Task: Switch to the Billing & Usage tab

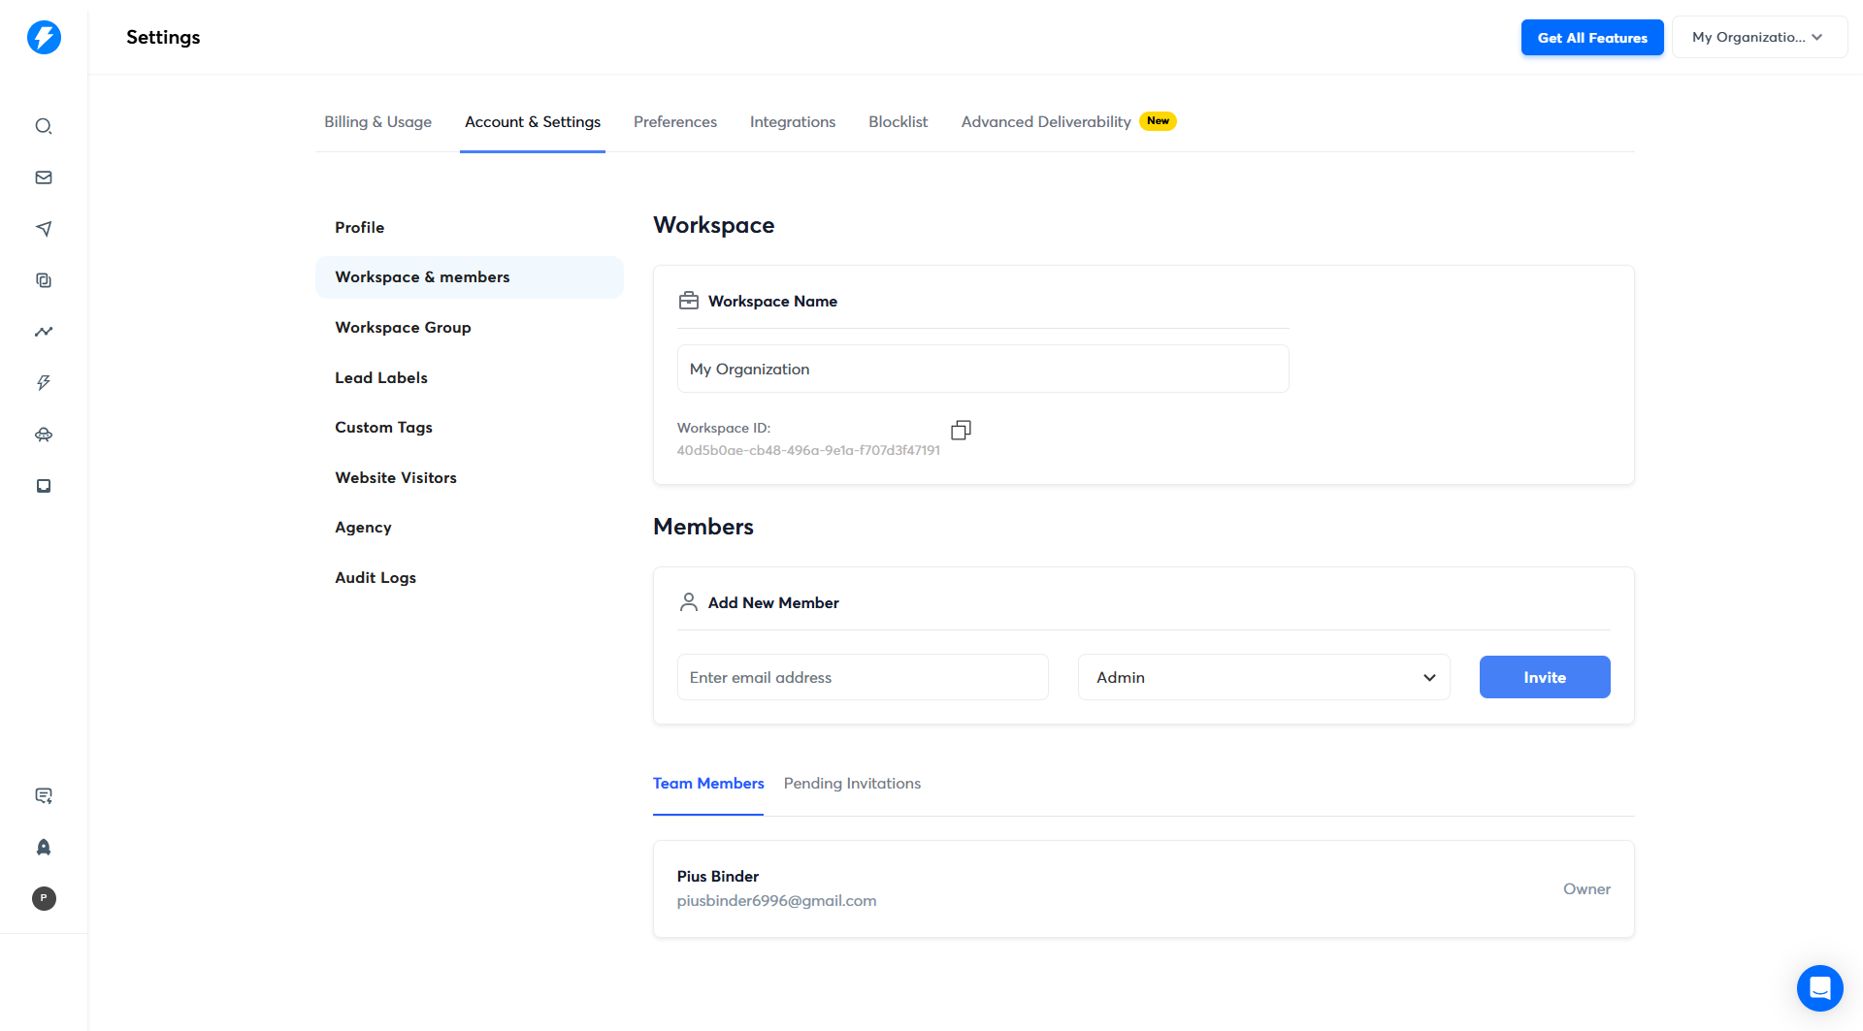Action: (x=377, y=122)
